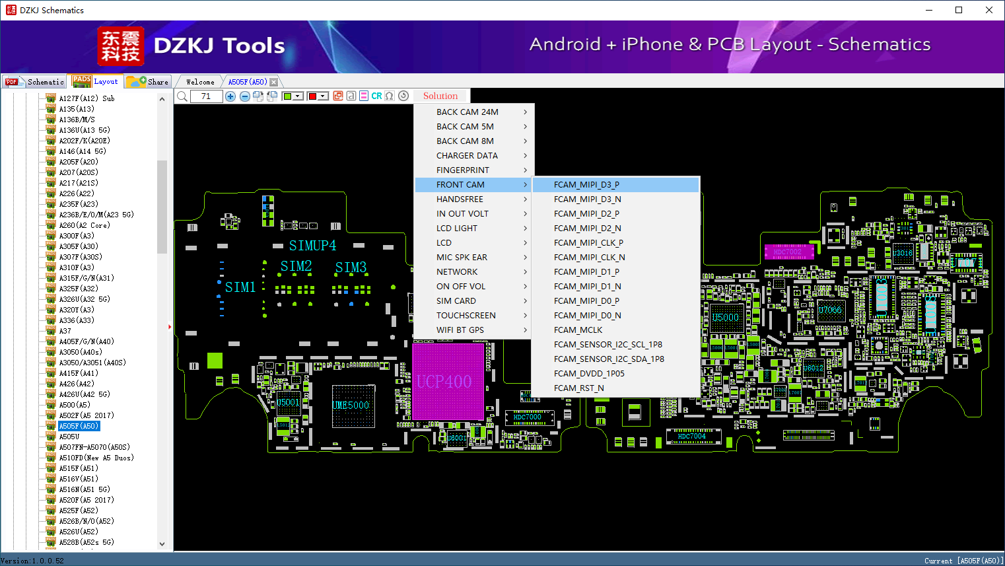Rotate the board layout counter-clockwise
The height and width of the screenshot is (566, 1005).
[271, 96]
